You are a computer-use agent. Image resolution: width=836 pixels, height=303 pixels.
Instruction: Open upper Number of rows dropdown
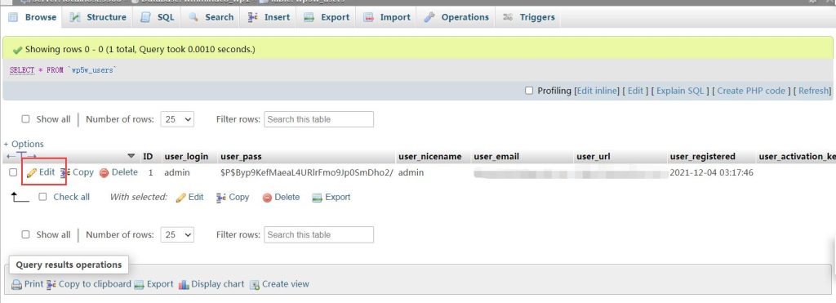[177, 119]
